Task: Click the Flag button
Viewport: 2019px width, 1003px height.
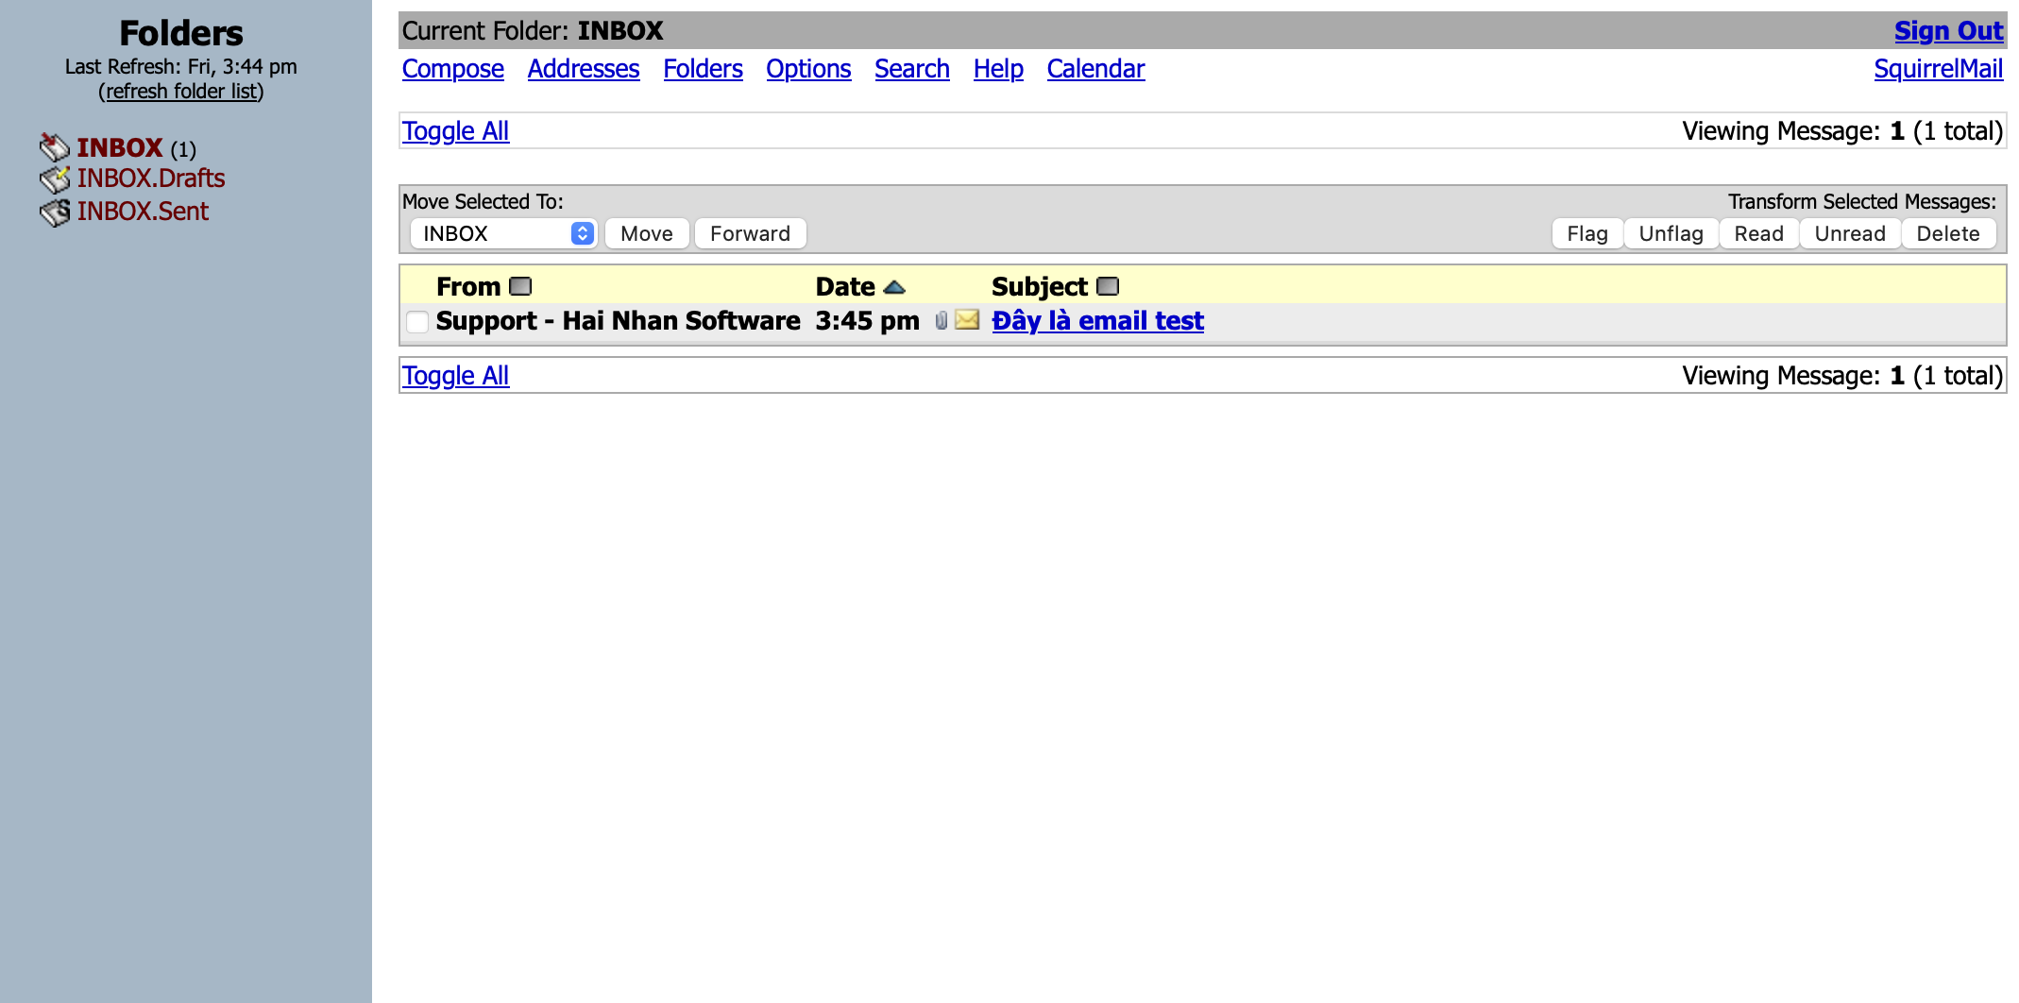Action: coord(1587,233)
